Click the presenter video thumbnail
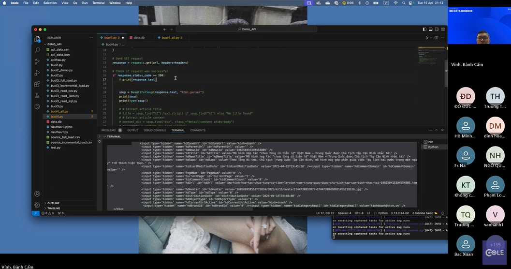The width and height of the screenshot is (511, 269). pos(479,26)
